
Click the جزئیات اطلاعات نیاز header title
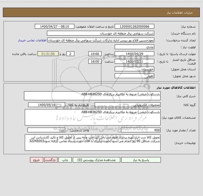click(180, 13)
